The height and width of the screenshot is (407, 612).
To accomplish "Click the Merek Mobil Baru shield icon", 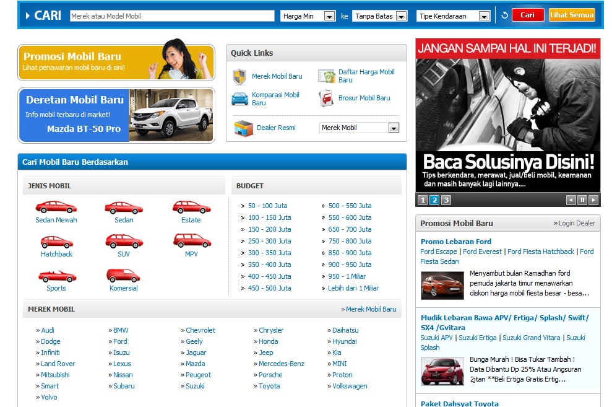I will tap(239, 77).
